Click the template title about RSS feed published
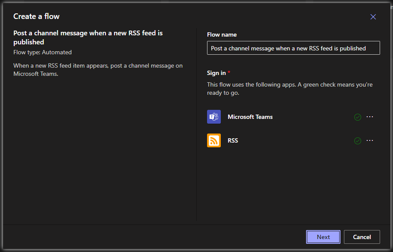 coord(88,37)
